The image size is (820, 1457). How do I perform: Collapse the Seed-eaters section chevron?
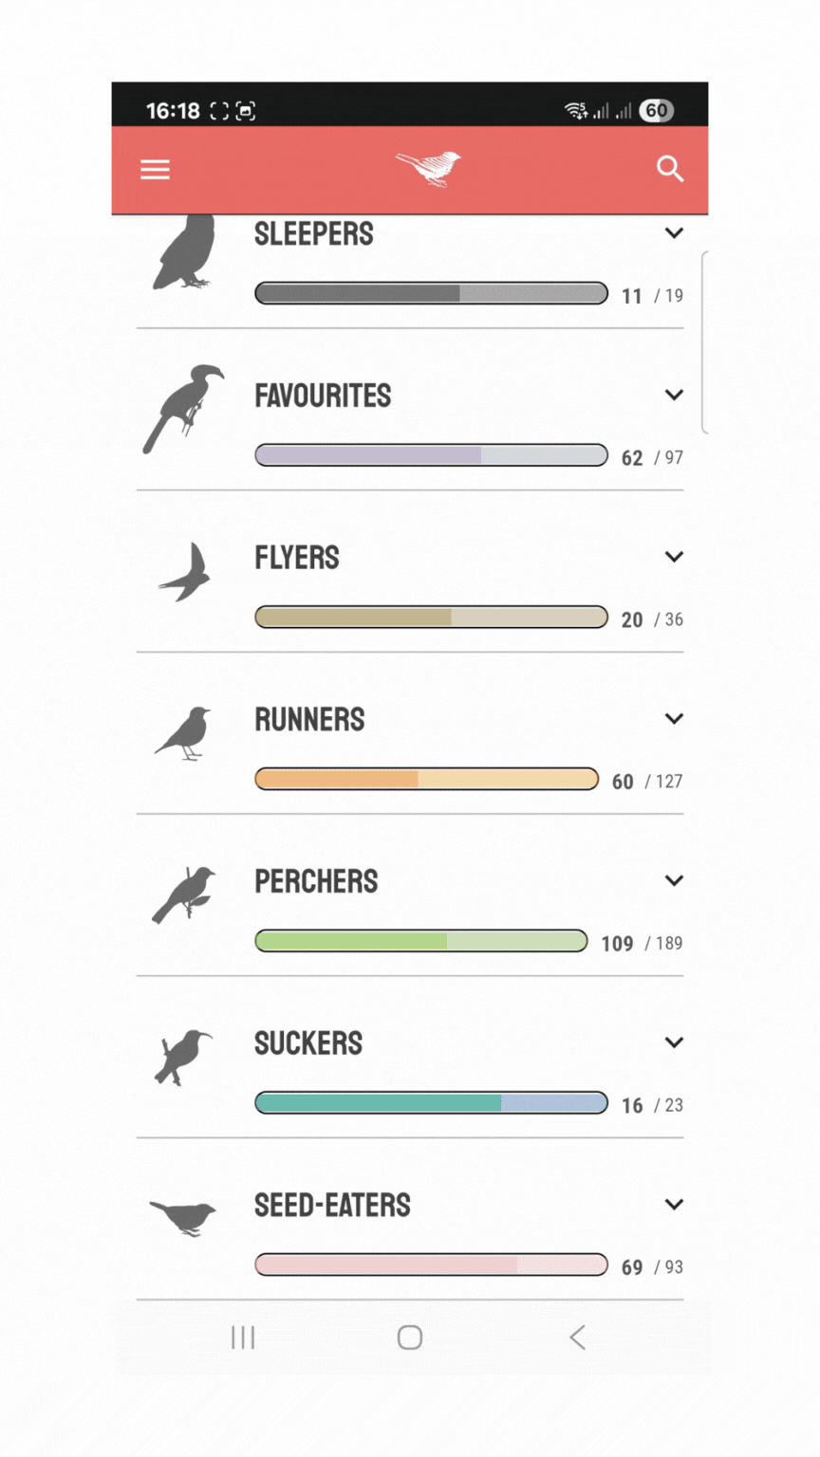pyautogui.click(x=674, y=1204)
